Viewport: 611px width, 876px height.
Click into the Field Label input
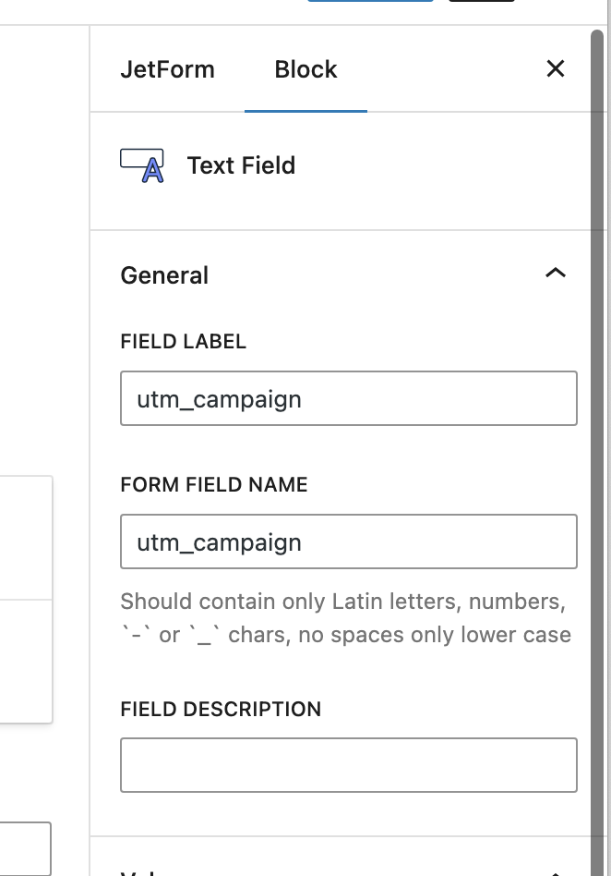tap(348, 398)
